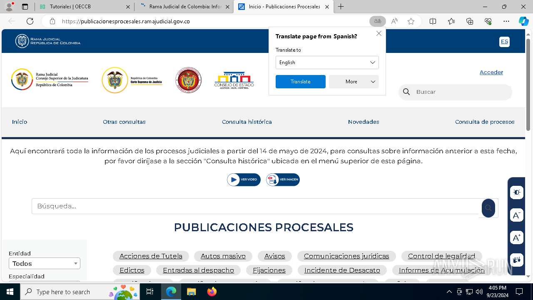Image resolution: width=533 pixels, height=300 pixels.
Task: Click Corte Suprema de Justicia logo
Action: point(132,80)
